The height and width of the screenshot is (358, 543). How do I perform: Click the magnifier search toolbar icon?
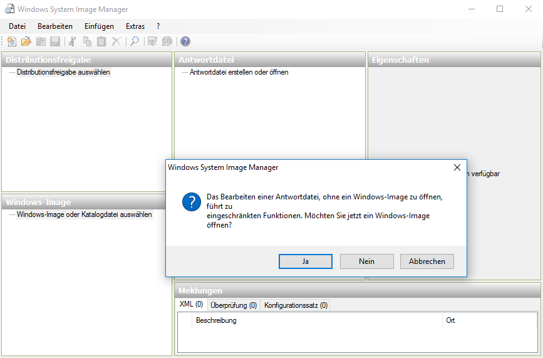coord(135,41)
